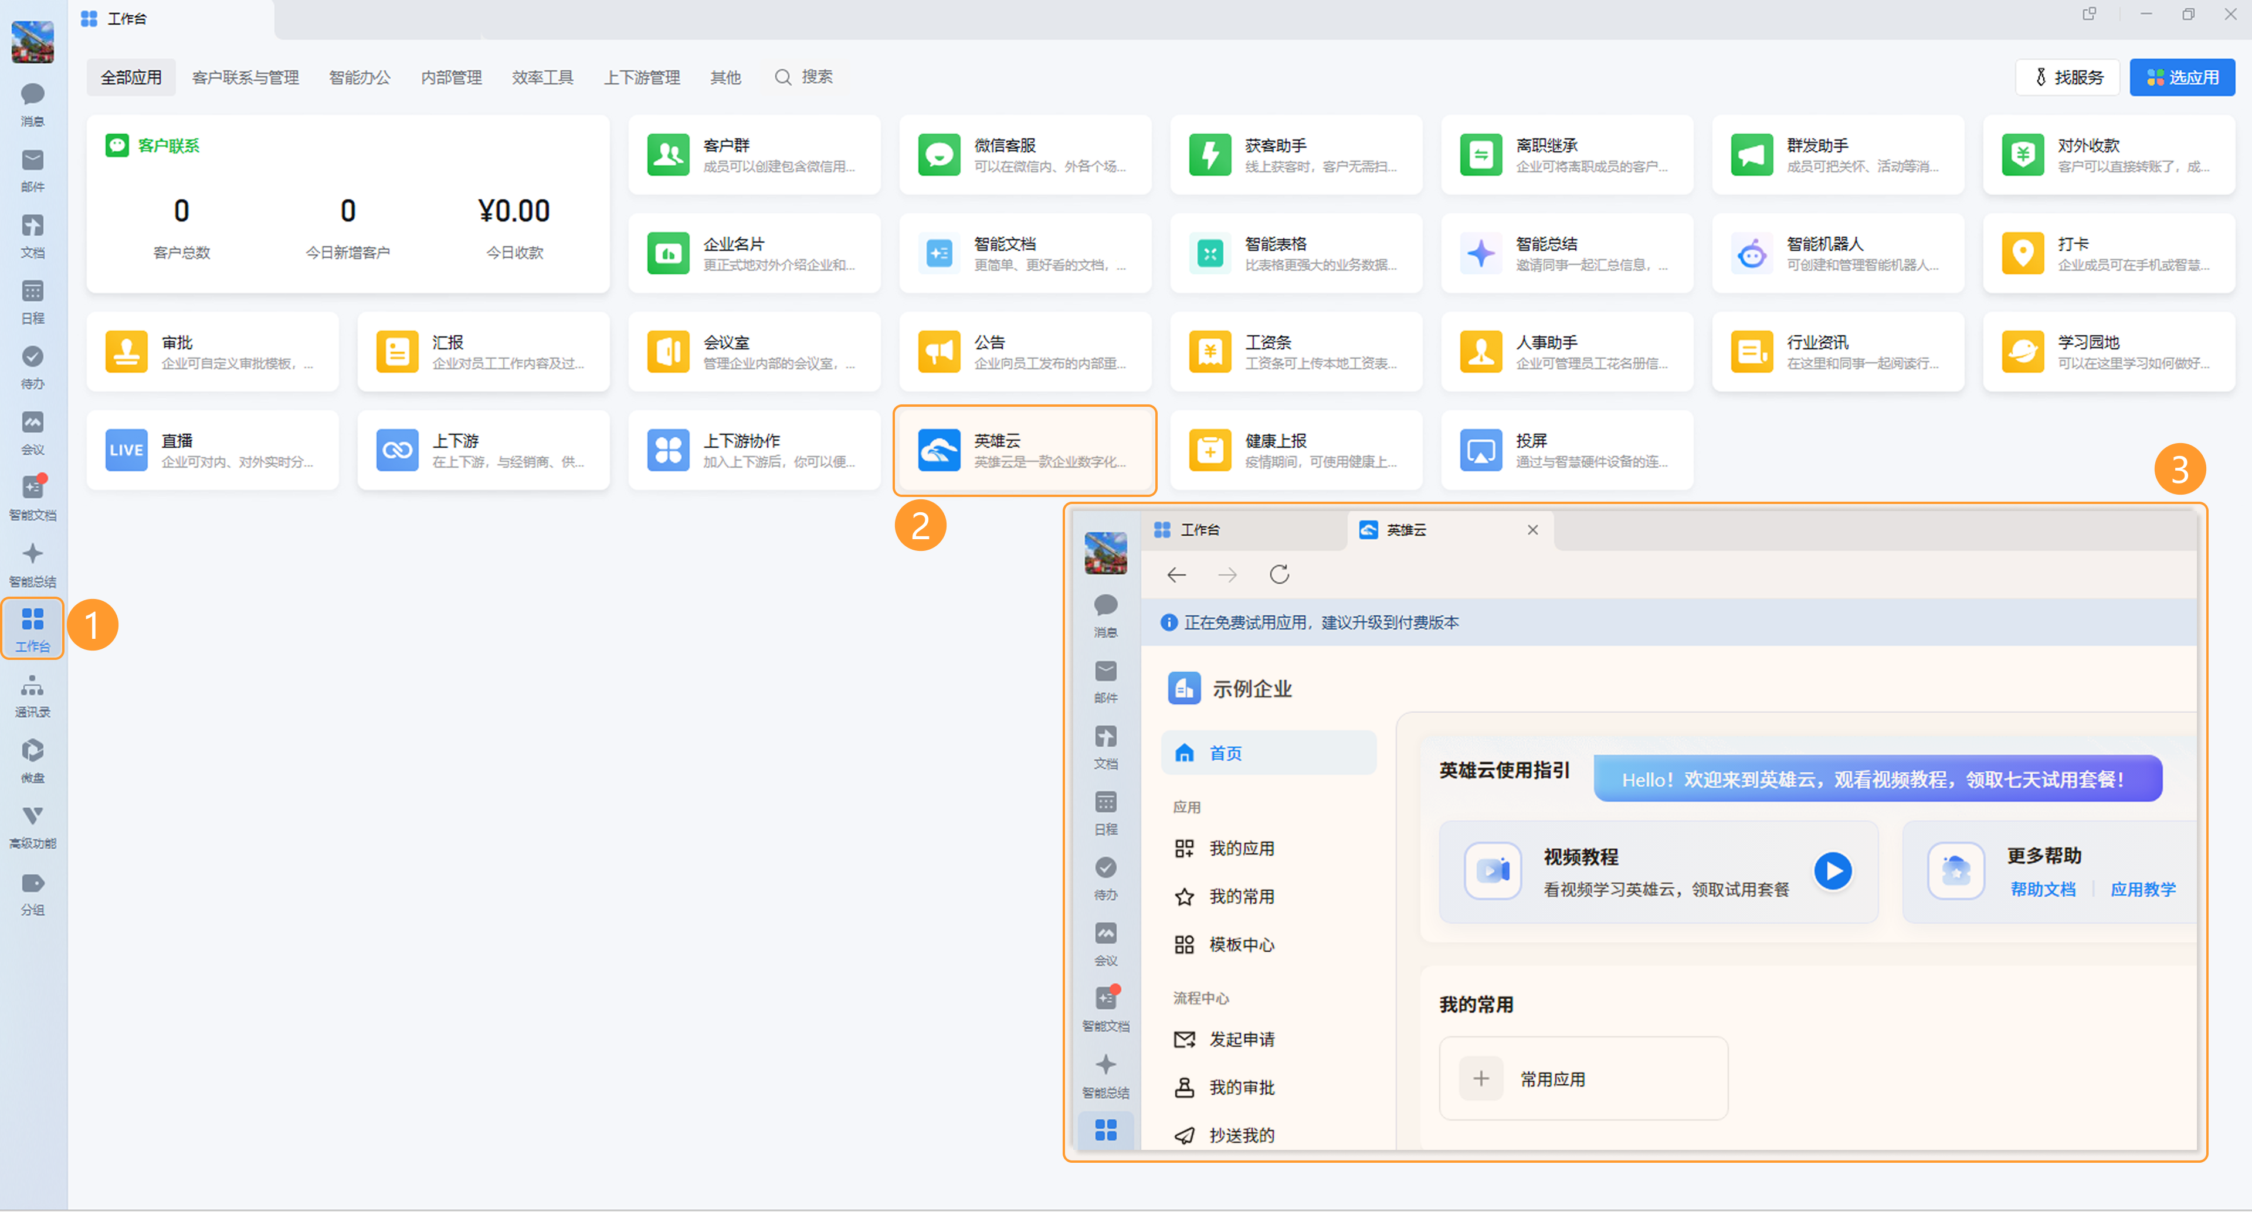Open the 投屏 app
The image size is (2252, 1212).
click(x=1566, y=451)
